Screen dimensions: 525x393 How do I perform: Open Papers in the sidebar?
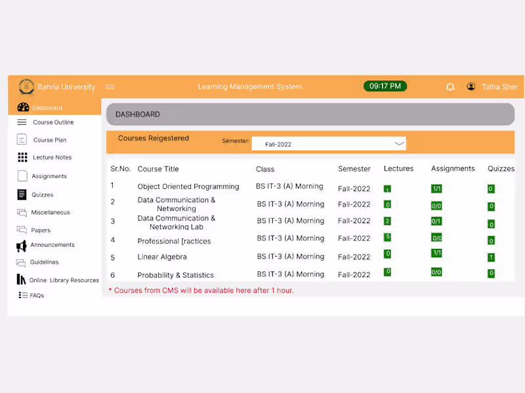coord(41,231)
